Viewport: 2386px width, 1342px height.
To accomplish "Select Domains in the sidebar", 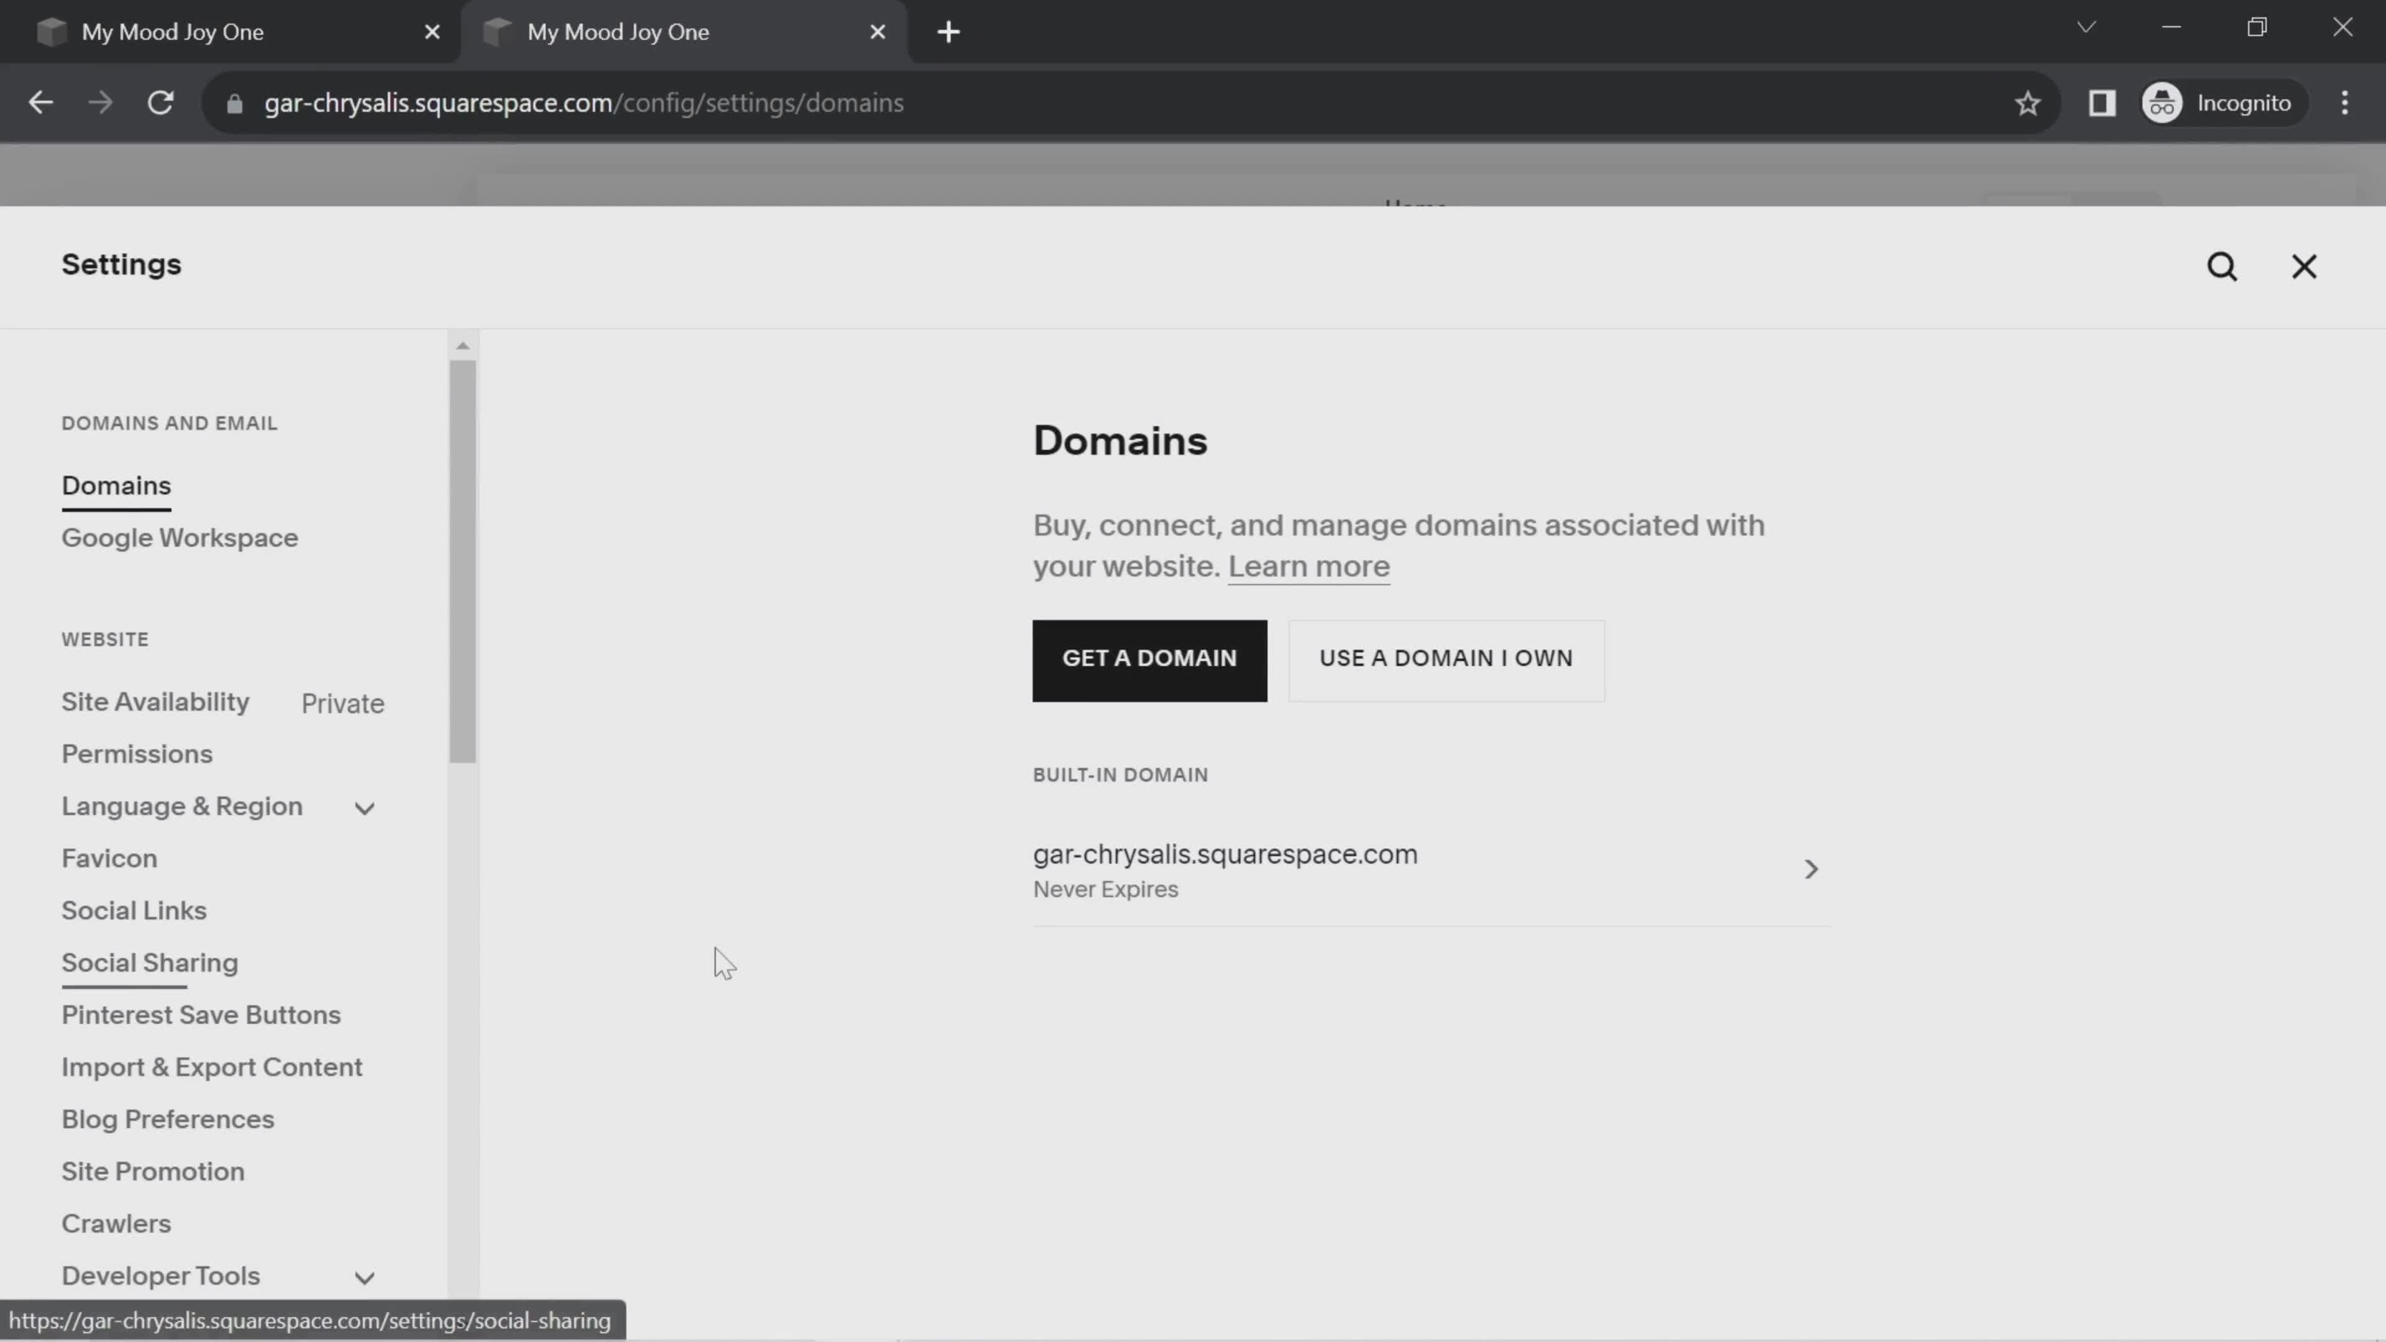I will coord(117,486).
